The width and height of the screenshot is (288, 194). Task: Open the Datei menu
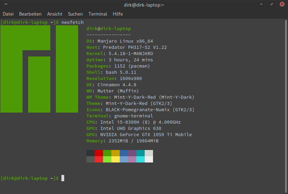(x=8, y=14)
